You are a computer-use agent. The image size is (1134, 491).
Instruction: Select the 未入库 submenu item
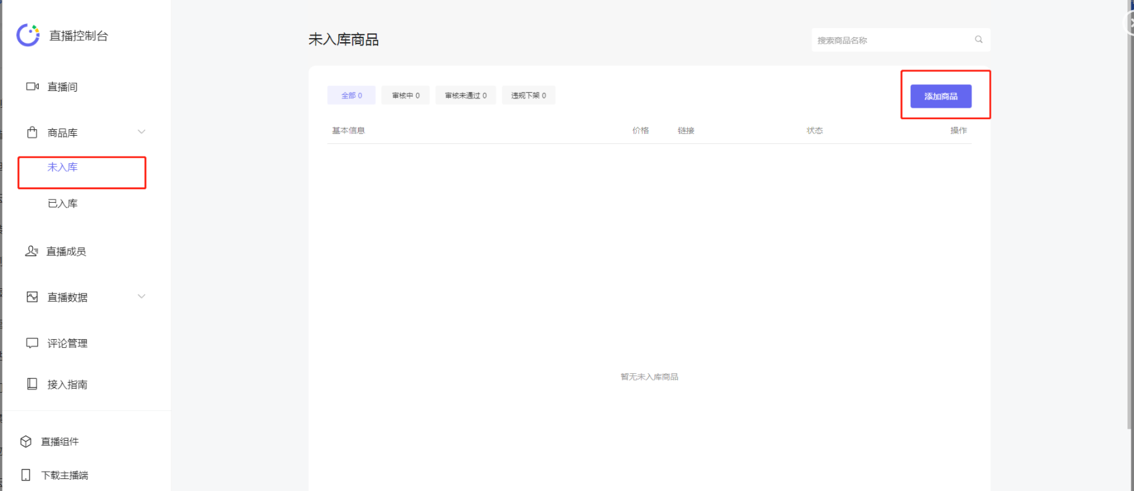63,167
